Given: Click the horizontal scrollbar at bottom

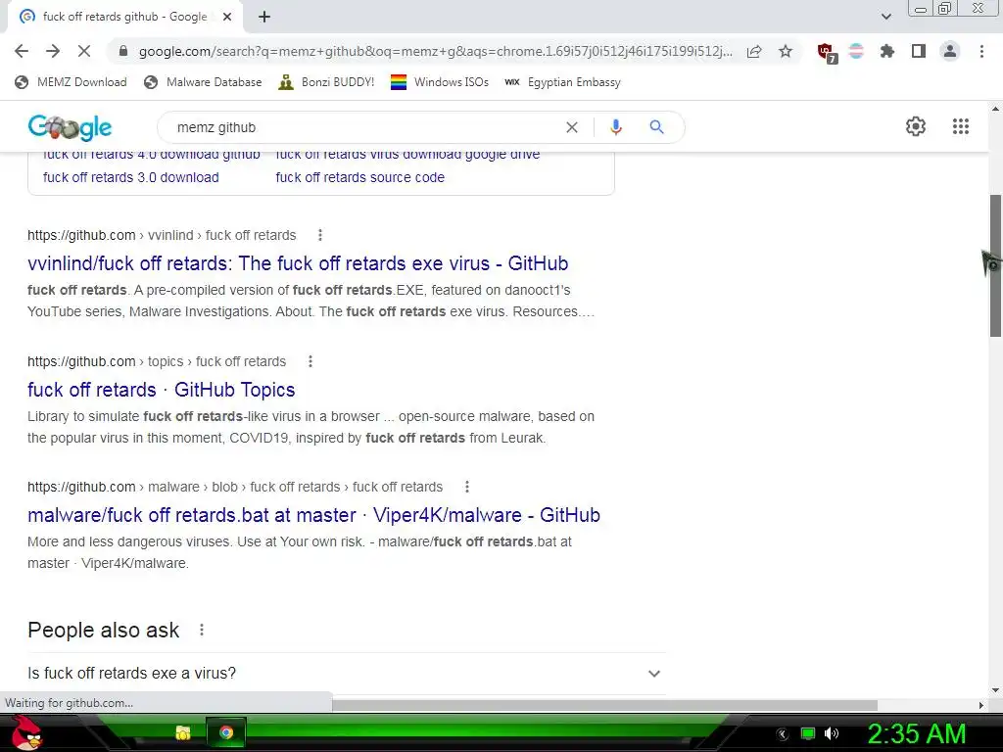Looking at the screenshot, I should tap(604, 705).
